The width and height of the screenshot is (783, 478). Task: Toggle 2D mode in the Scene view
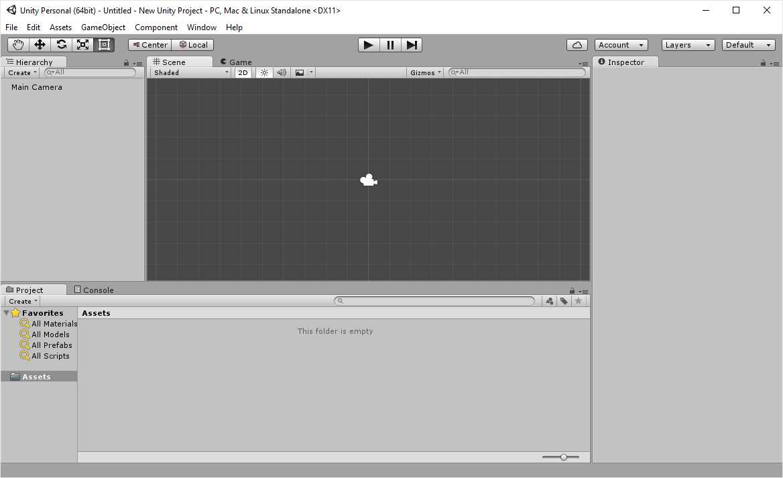click(x=243, y=72)
